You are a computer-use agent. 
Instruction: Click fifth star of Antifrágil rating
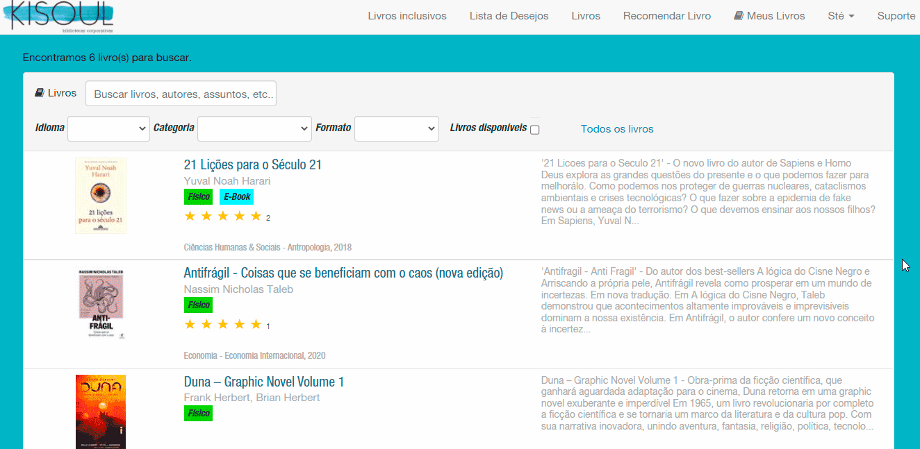coord(256,325)
